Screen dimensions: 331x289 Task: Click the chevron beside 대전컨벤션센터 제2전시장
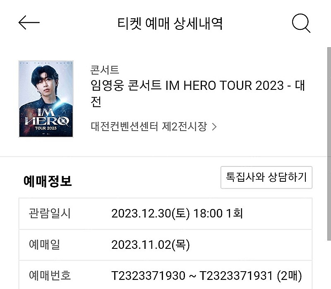point(214,127)
